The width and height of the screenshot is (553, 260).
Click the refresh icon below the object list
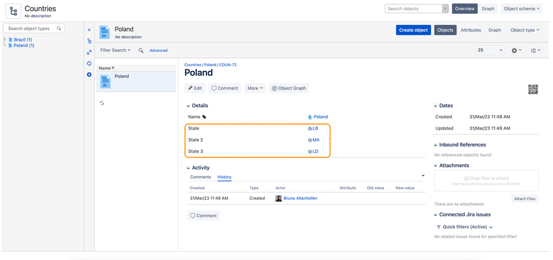tap(102, 103)
